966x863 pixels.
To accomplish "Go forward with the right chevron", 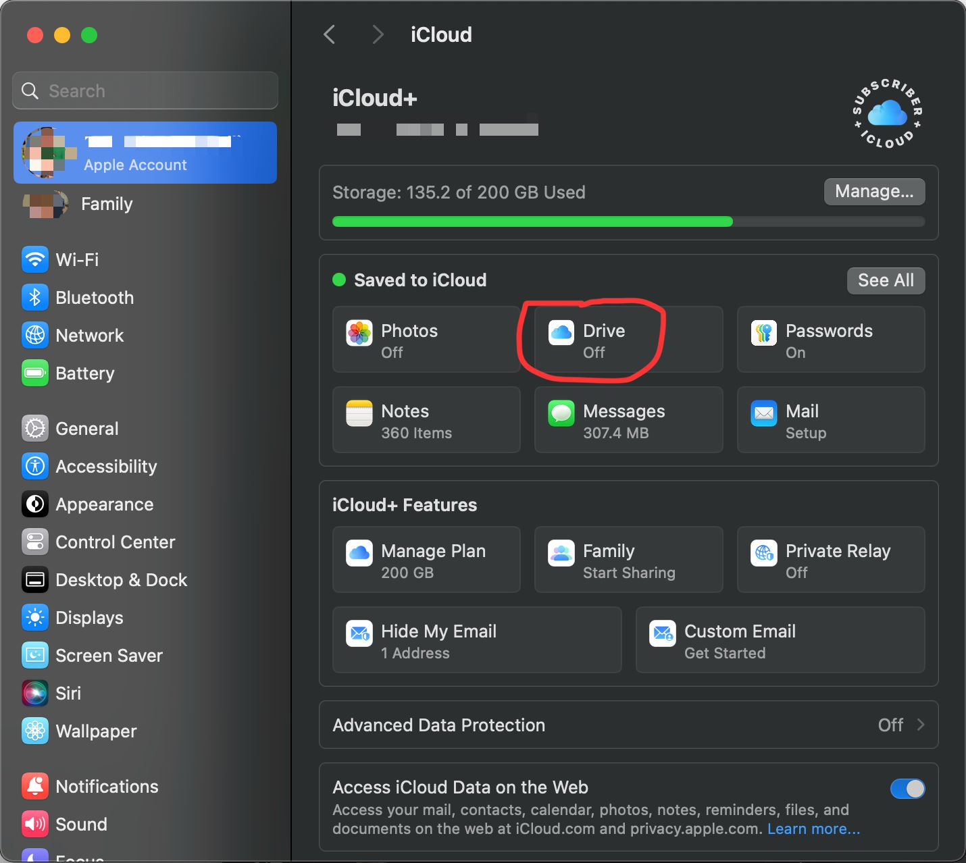I will [378, 34].
